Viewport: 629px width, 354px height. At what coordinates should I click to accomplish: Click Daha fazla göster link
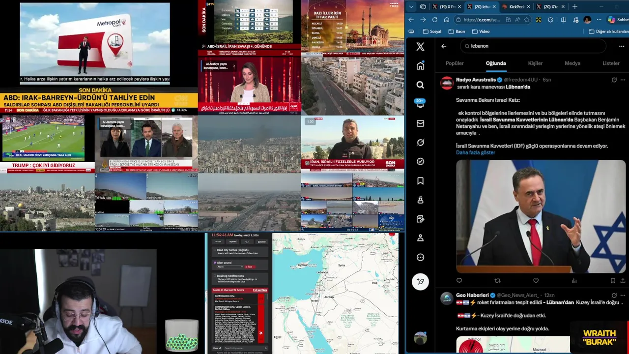(x=475, y=153)
